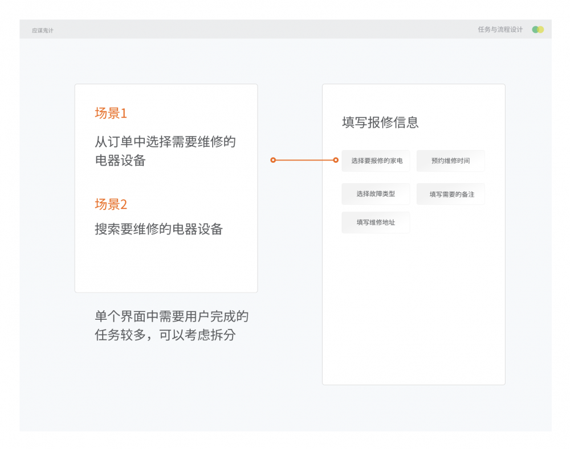Click the 从订单中选择需要维修的电器设备 description
This screenshot has width=570, height=449.
coord(165,151)
